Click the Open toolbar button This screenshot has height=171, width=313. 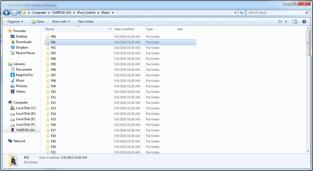pos(38,22)
